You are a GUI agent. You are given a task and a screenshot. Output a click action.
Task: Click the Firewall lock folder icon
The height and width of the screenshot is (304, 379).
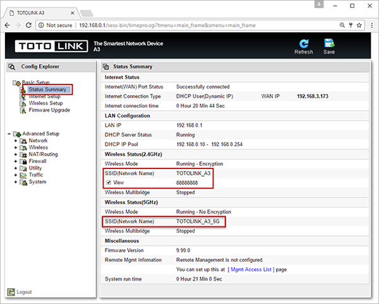[x=23, y=161]
